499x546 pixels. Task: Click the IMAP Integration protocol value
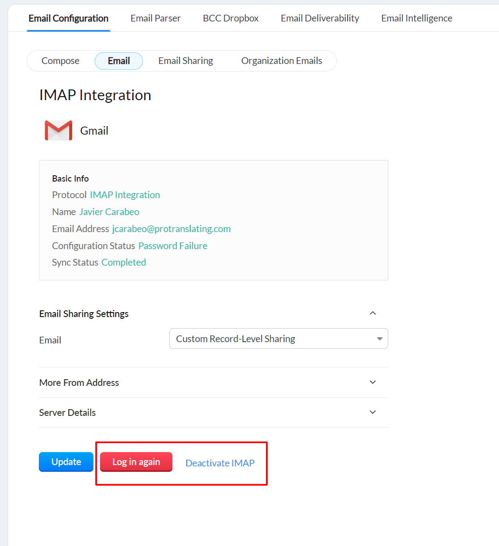pyautogui.click(x=125, y=195)
